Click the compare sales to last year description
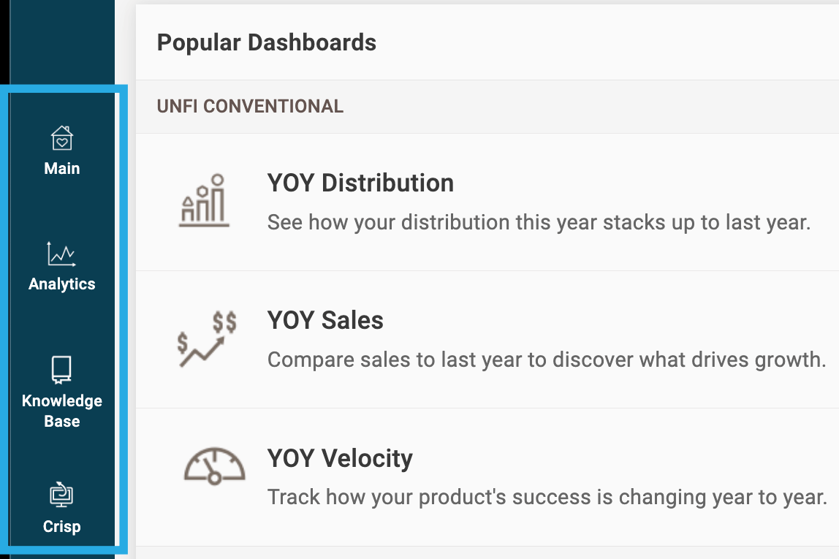The height and width of the screenshot is (559, 839). tap(547, 360)
